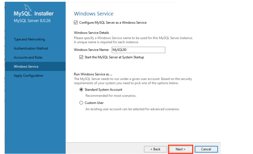253x154 pixels.
Task: Click the Windows Service page heading
Action: [x=93, y=14]
